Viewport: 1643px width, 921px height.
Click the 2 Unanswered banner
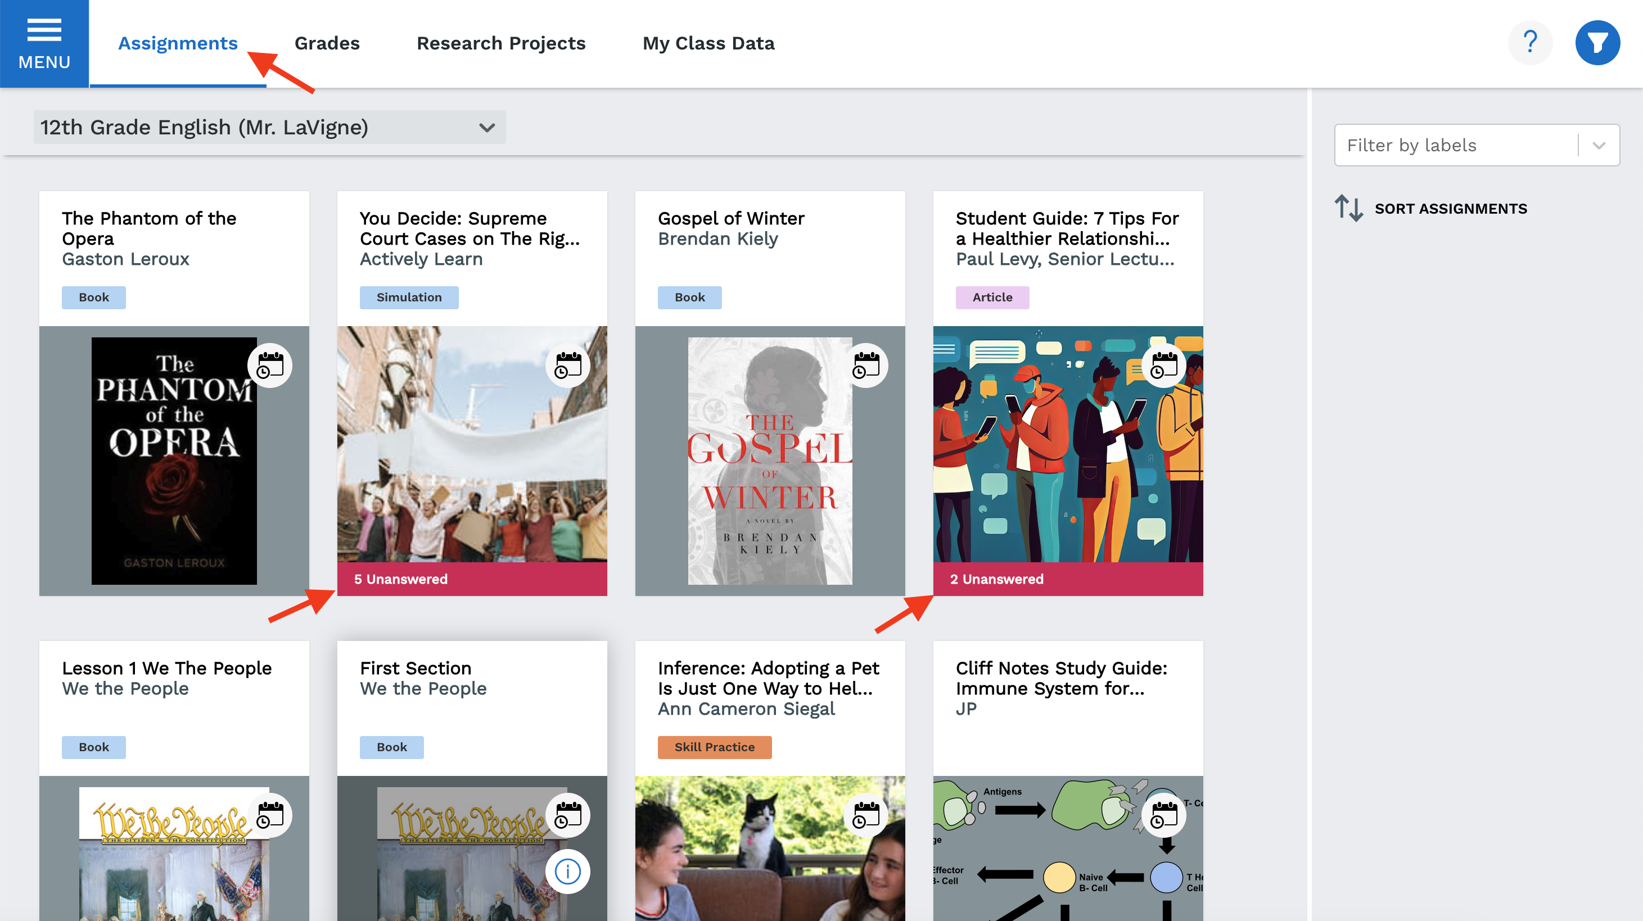(1068, 579)
